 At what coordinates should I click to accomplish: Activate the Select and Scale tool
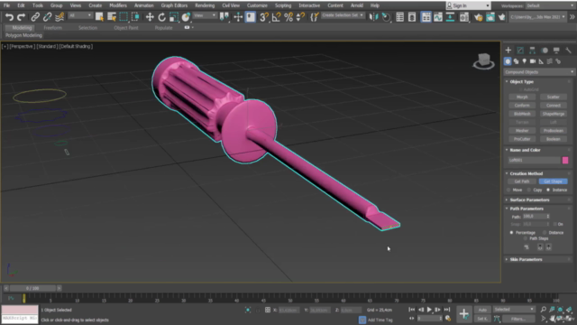pyautogui.click(x=174, y=17)
